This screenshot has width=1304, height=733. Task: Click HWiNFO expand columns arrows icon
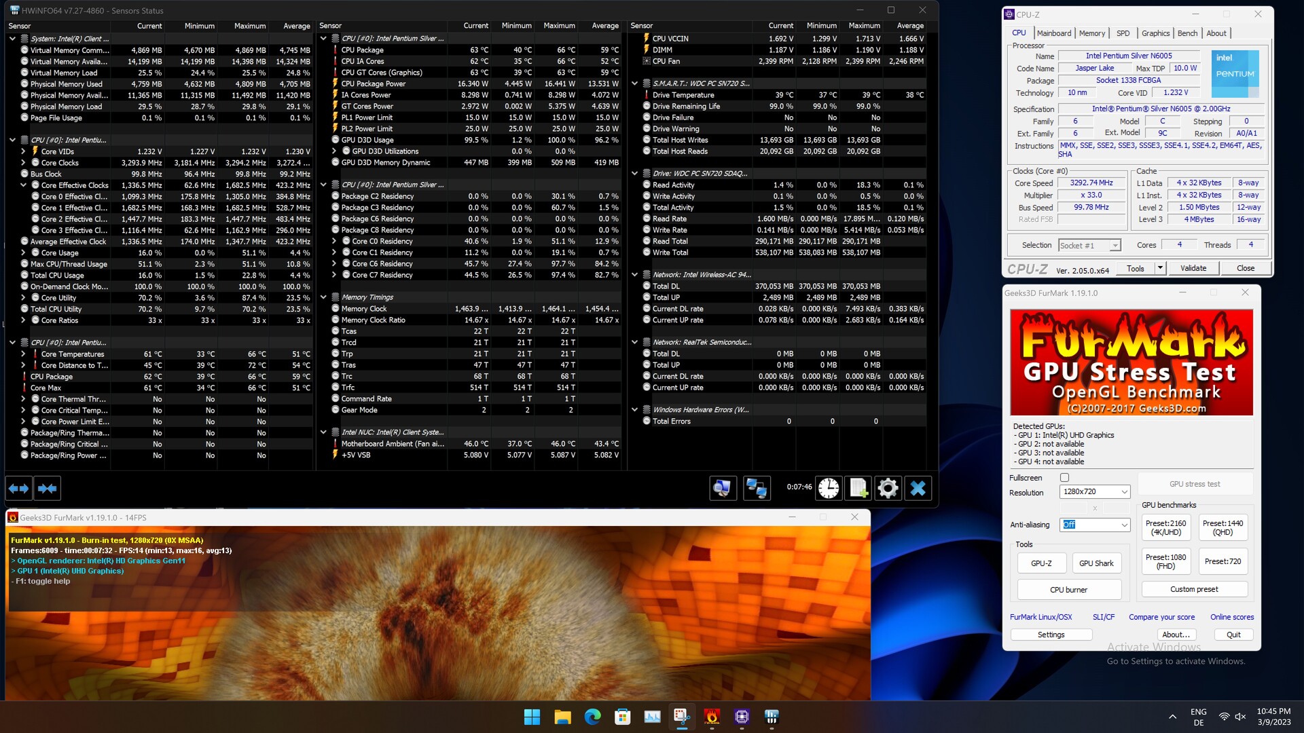coord(19,488)
